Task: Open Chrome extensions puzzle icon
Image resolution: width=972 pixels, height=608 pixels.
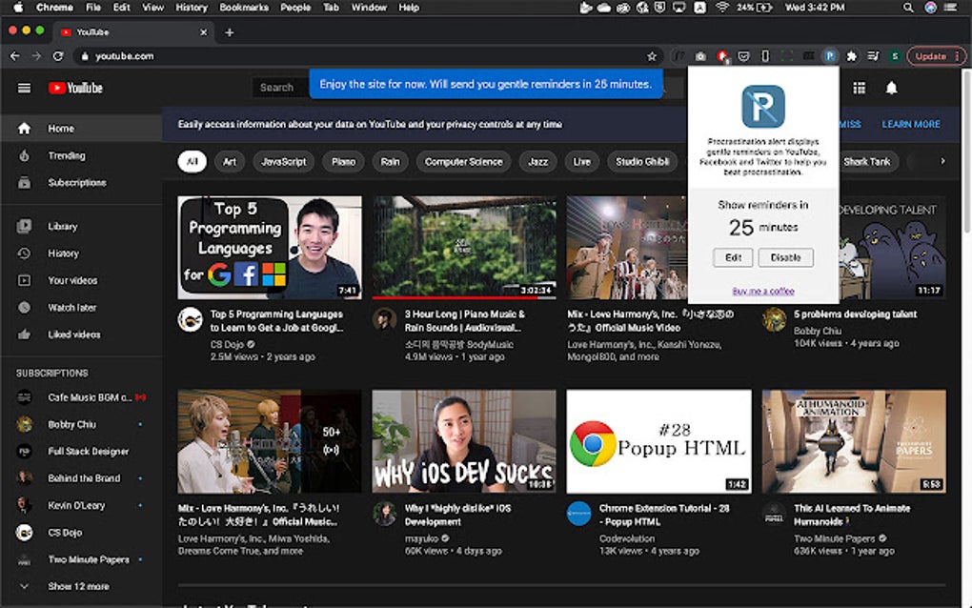Action: 852,56
